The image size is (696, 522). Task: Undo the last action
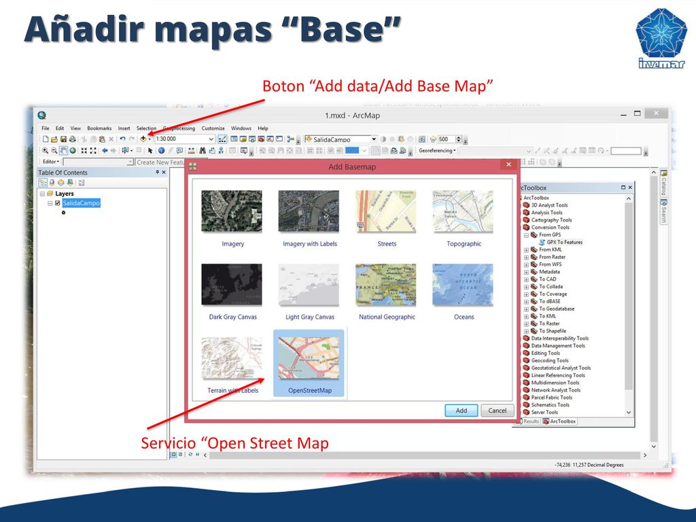[x=122, y=139]
